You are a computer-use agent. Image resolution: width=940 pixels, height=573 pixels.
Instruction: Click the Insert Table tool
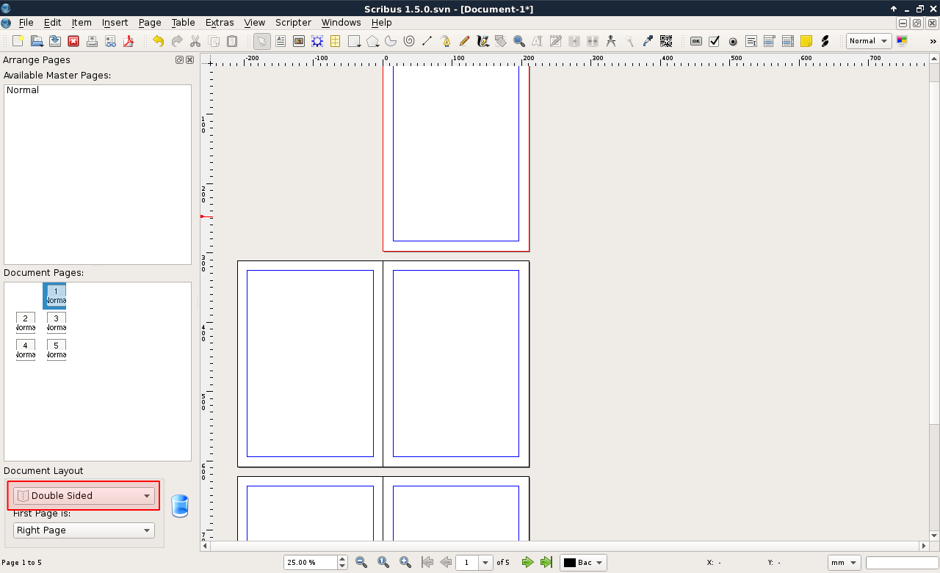click(x=336, y=41)
